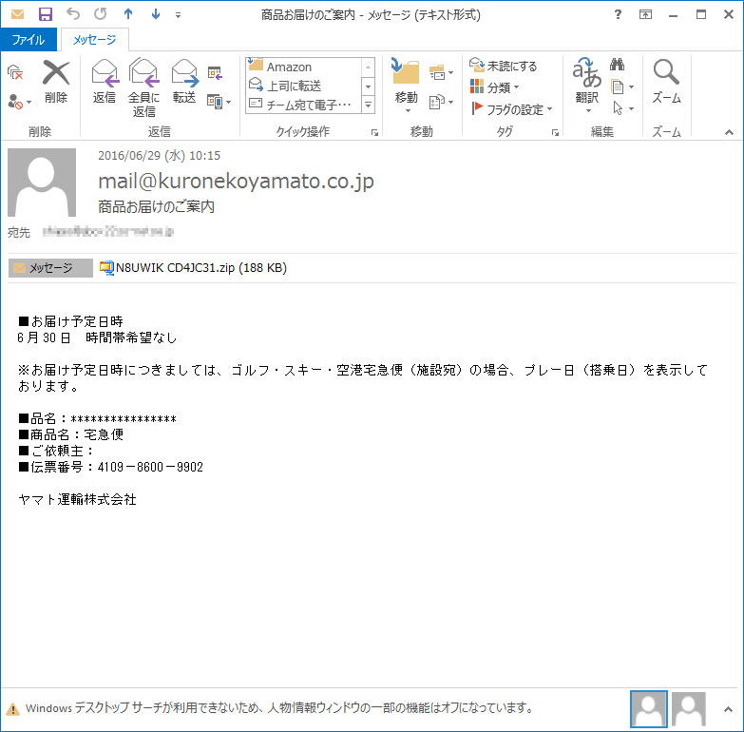744x732 pixels.
Task: Mark message as unread (未読にする)
Action: pyautogui.click(x=504, y=66)
